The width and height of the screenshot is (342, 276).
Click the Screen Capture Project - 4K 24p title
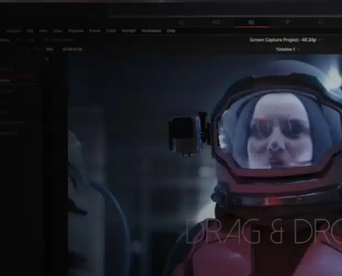pos(283,40)
